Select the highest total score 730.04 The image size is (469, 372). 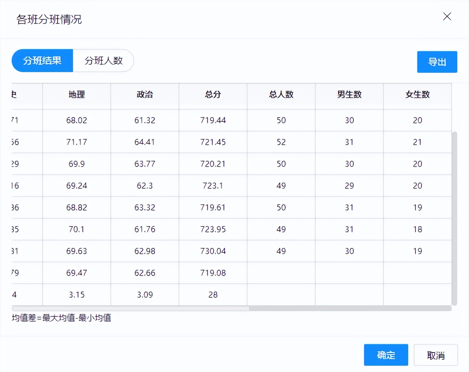(213, 251)
